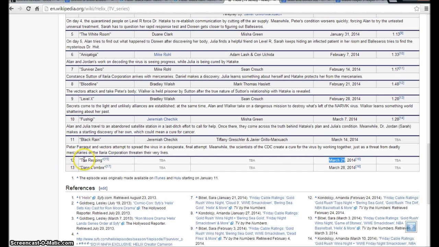Viewport: 439px width, 247px height.
Task: Follow the Hulu link in the footnote
Action: pyautogui.click(x=177, y=178)
